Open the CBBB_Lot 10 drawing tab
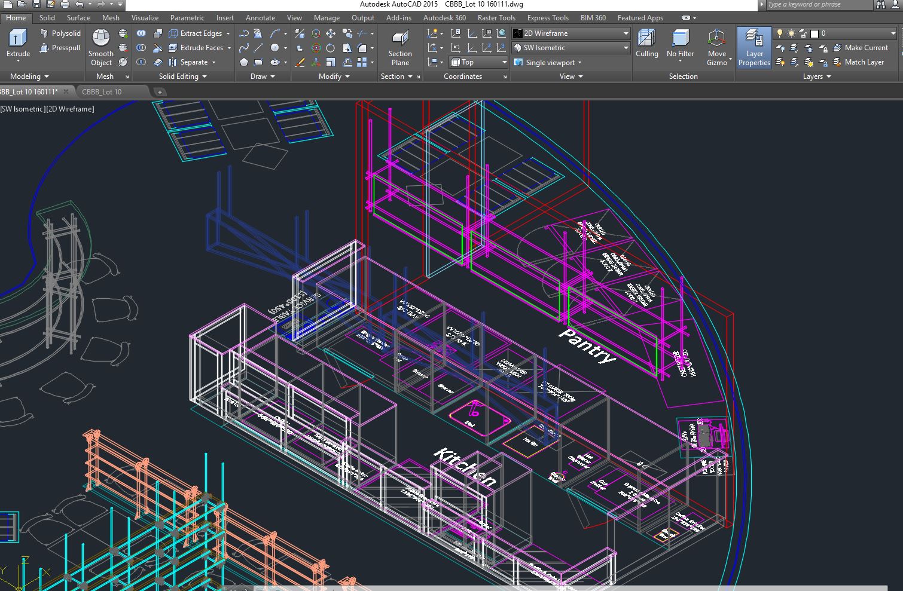The width and height of the screenshot is (903, 591). pyautogui.click(x=102, y=91)
